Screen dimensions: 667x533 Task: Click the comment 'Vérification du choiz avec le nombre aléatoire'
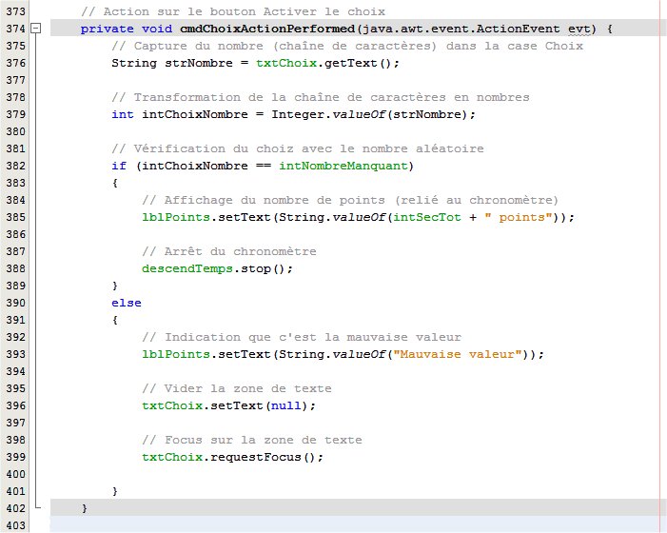[x=298, y=148]
